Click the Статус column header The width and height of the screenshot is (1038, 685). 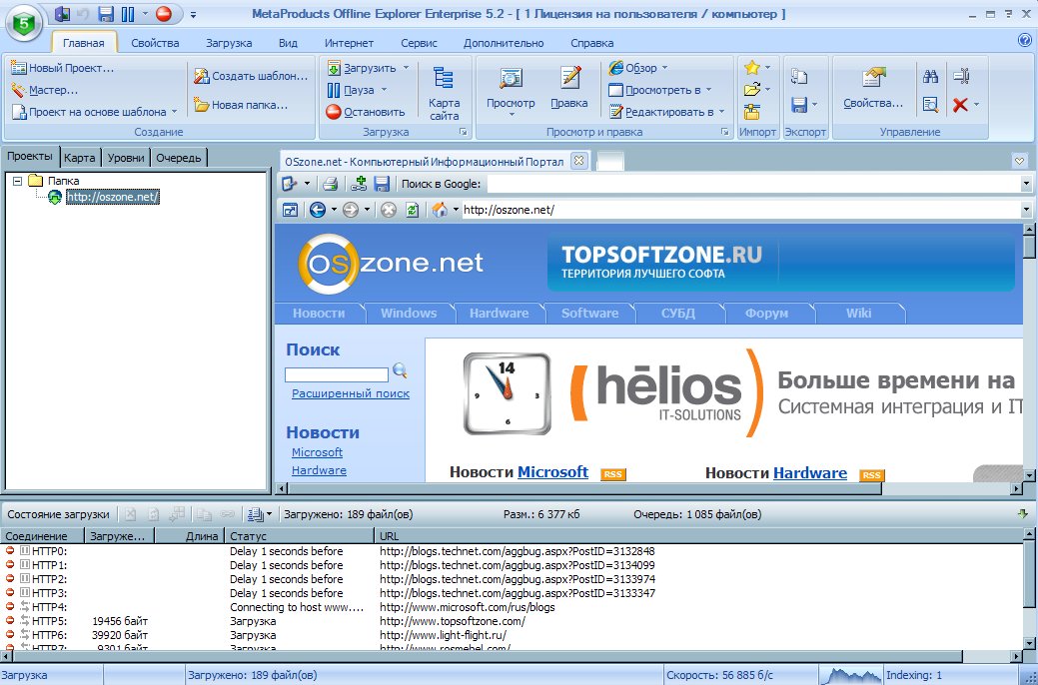point(300,535)
